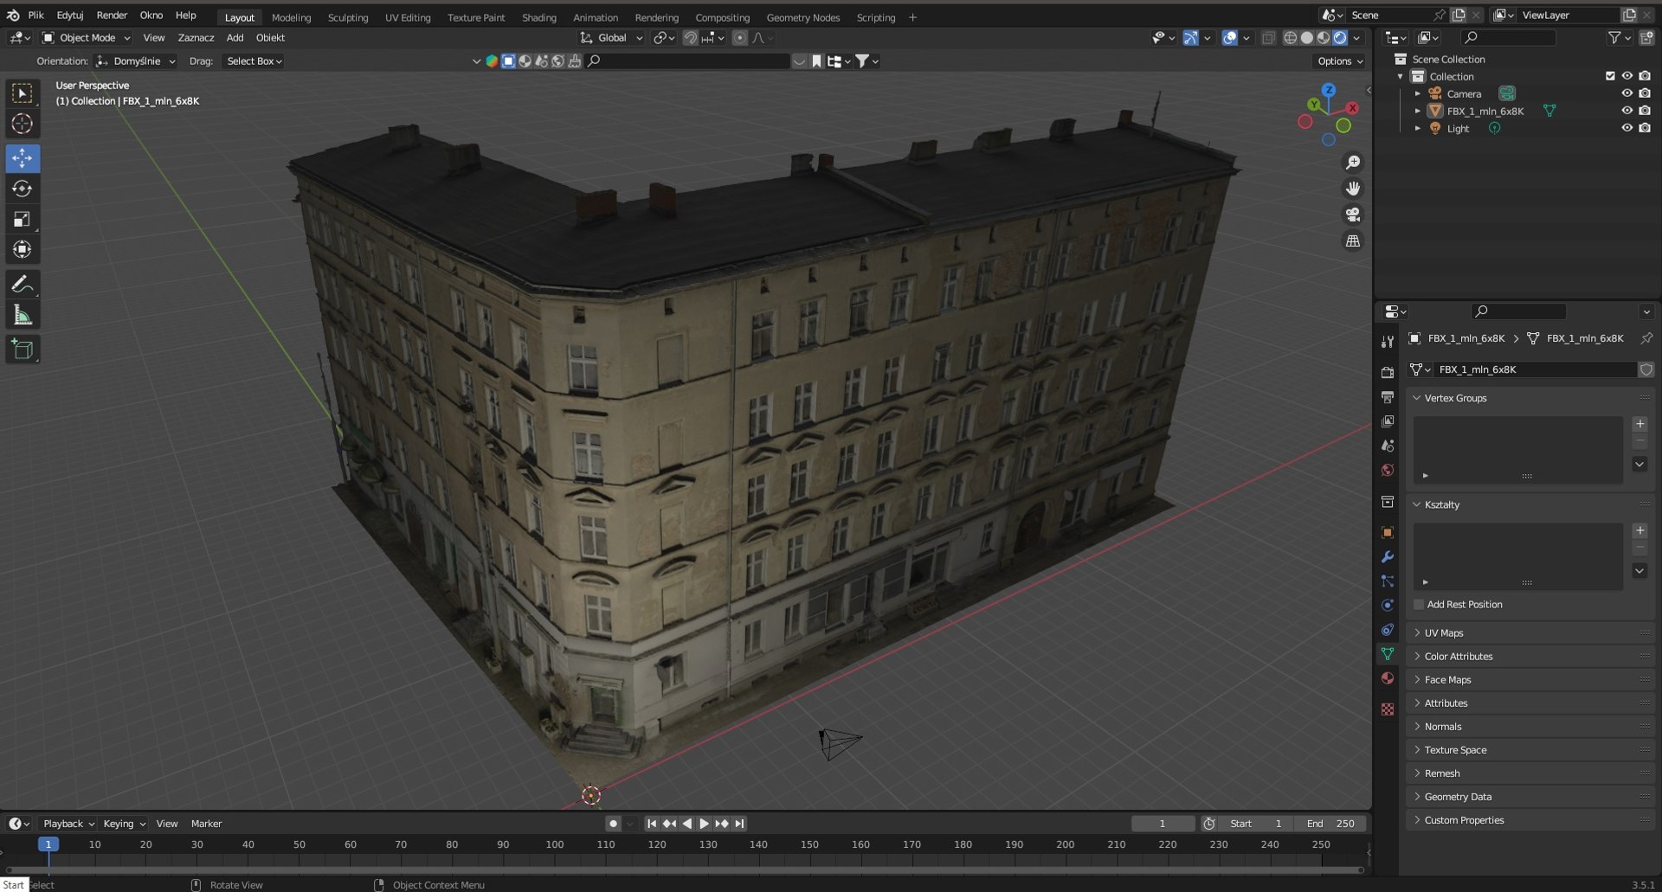Switch to the Modeling workspace tab
Screen dimensions: 1662x892
coord(291,17)
